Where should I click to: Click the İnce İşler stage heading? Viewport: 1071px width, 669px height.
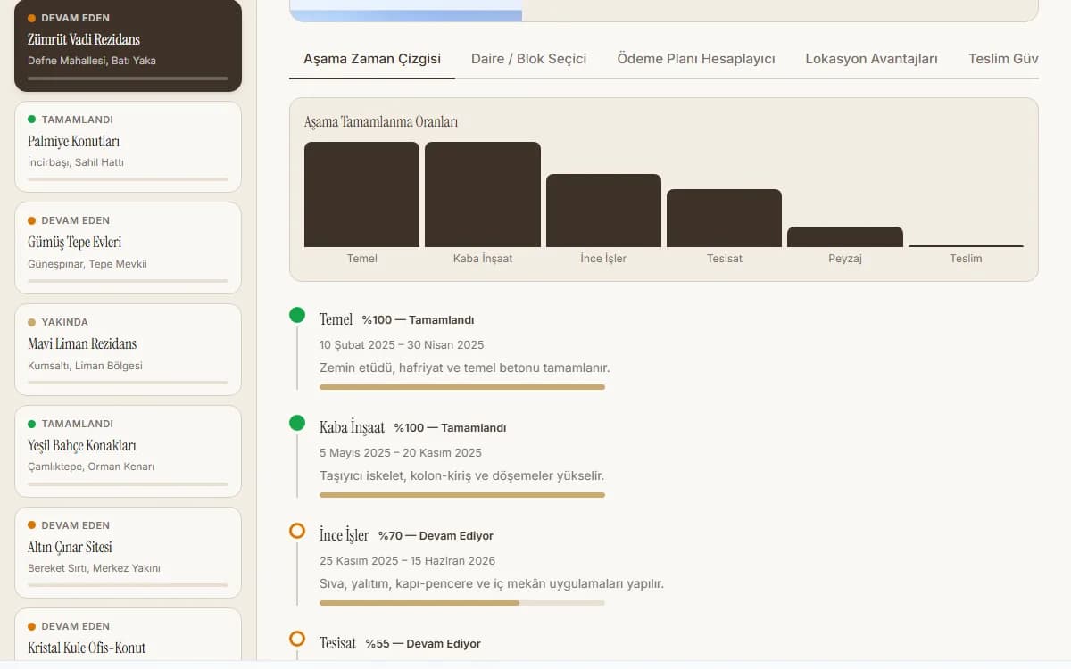coord(345,535)
